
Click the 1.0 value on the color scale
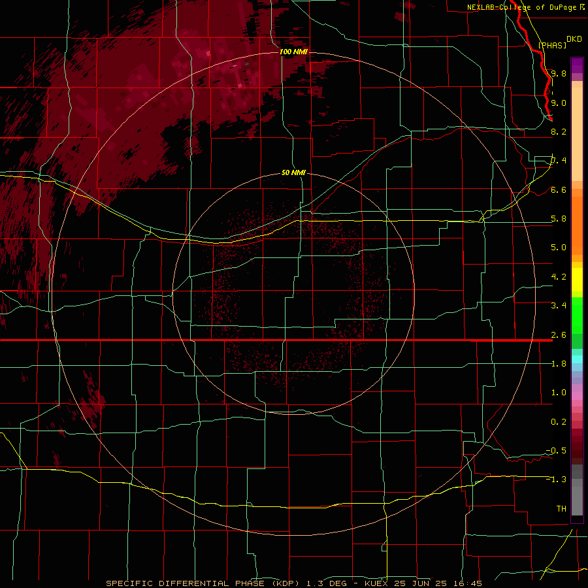point(559,393)
